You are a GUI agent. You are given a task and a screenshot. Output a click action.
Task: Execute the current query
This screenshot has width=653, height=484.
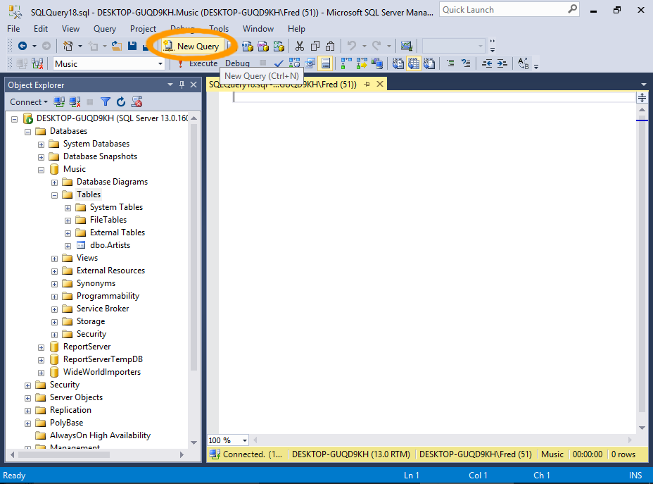coord(197,63)
